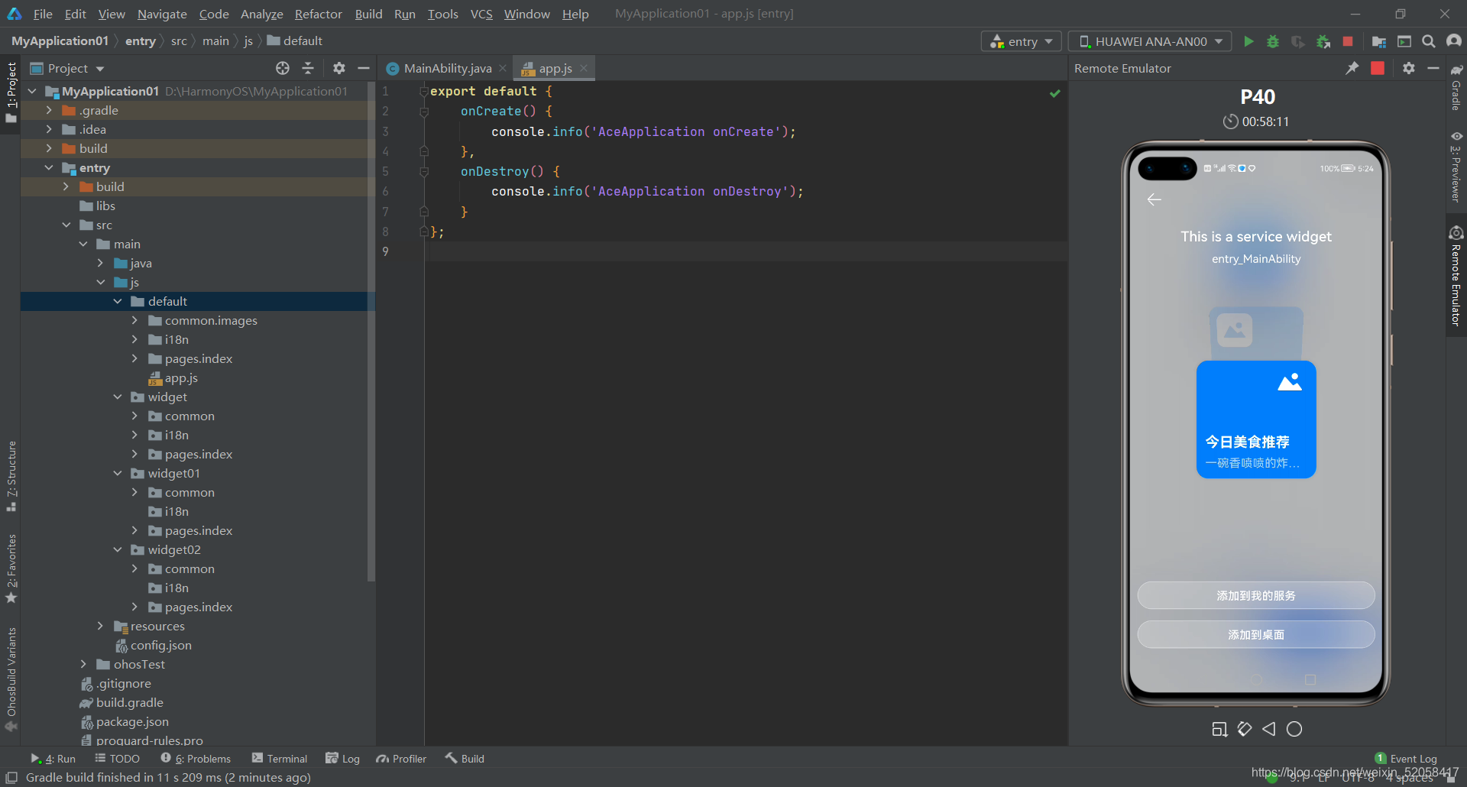Viewport: 1467px width, 787px height.
Task: Select the blue 今日美食推荐 widget card
Action: (x=1256, y=419)
